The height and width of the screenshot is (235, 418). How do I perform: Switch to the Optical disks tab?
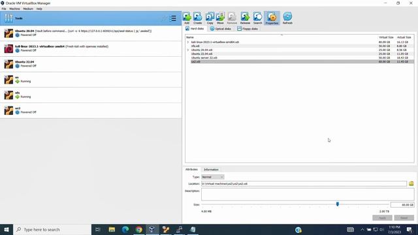[221, 29]
